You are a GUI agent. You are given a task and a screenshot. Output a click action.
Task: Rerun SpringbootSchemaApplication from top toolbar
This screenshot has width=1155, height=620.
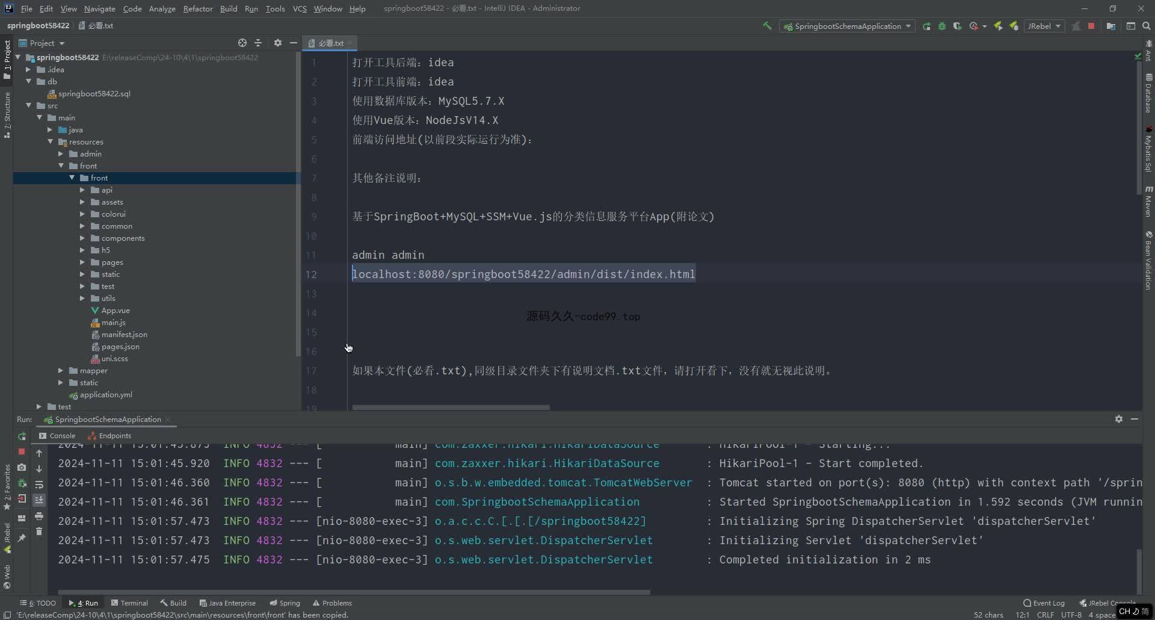(926, 26)
